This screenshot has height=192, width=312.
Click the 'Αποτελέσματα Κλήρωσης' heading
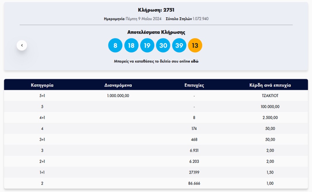pyautogui.click(x=156, y=32)
